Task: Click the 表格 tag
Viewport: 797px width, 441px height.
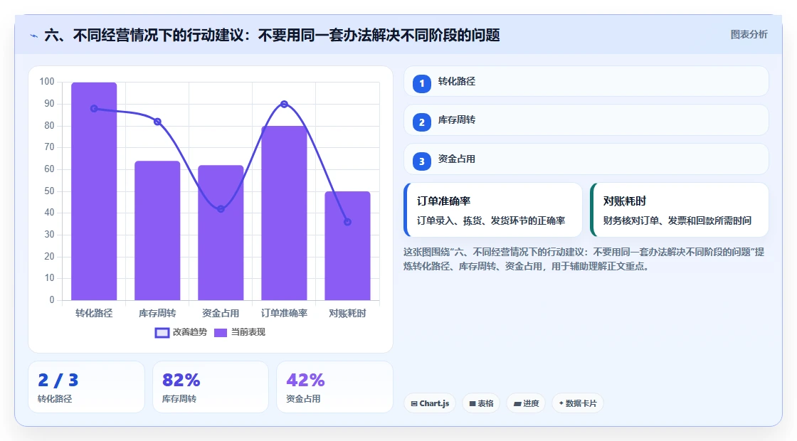Action: pos(481,403)
